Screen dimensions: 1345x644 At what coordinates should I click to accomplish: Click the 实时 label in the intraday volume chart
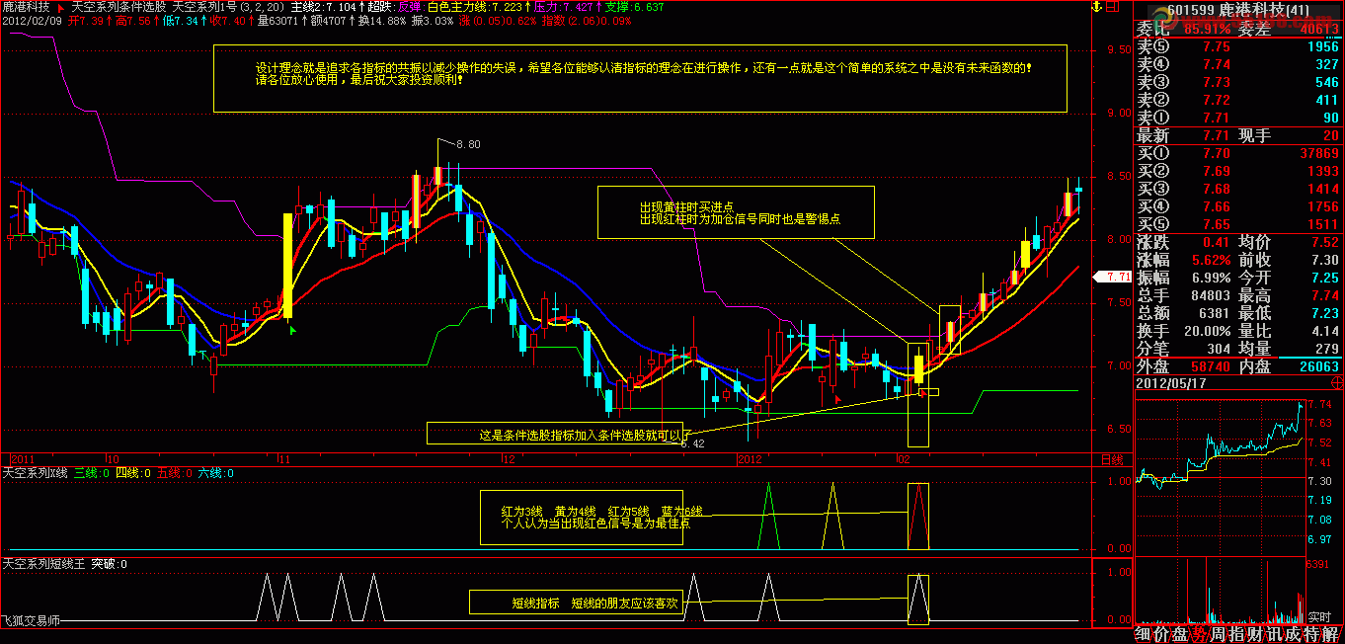pos(1320,617)
